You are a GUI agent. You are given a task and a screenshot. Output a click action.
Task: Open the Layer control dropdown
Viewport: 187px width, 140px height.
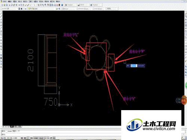point(41,9)
